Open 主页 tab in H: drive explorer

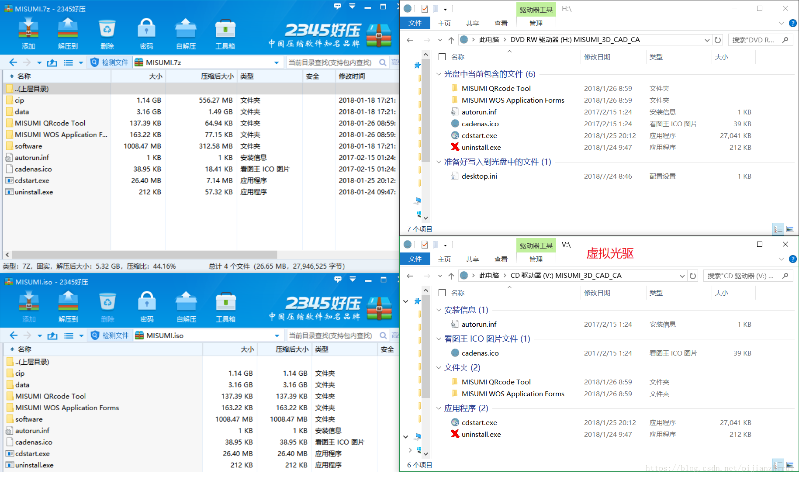pyautogui.click(x=444, y=23)
